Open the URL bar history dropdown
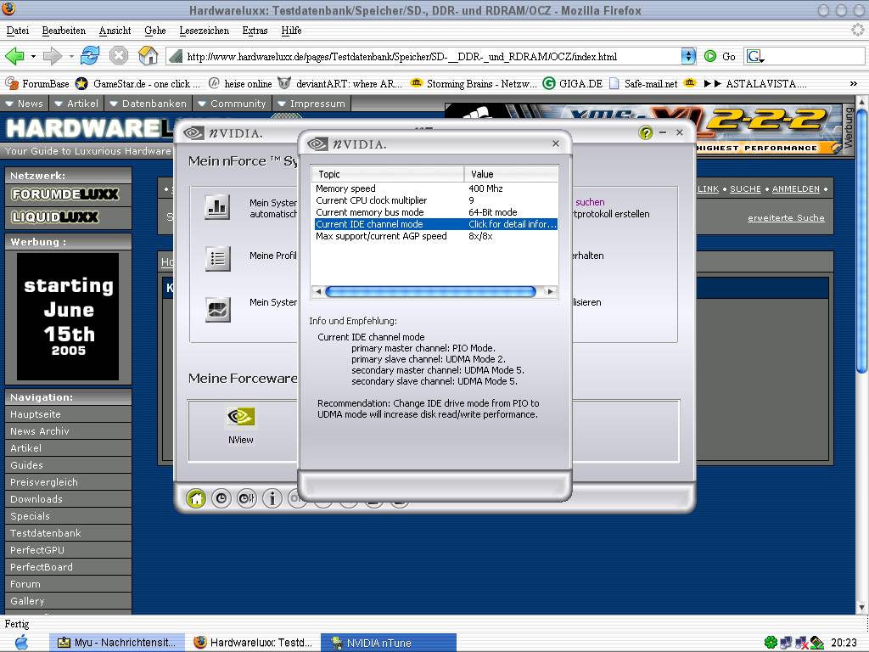 tap(688, 56)
